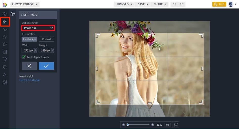Select Portrait orientation
Screen dimensions: 239x129
click(46, 39)
